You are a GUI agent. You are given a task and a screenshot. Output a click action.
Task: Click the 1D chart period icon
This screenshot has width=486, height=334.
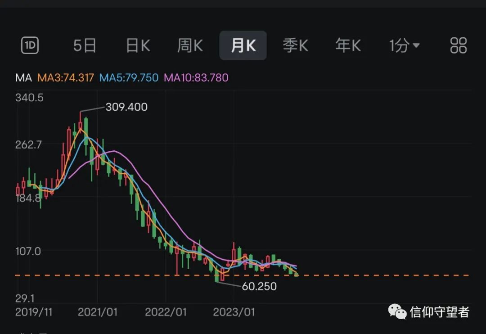[x=30, y=45]
